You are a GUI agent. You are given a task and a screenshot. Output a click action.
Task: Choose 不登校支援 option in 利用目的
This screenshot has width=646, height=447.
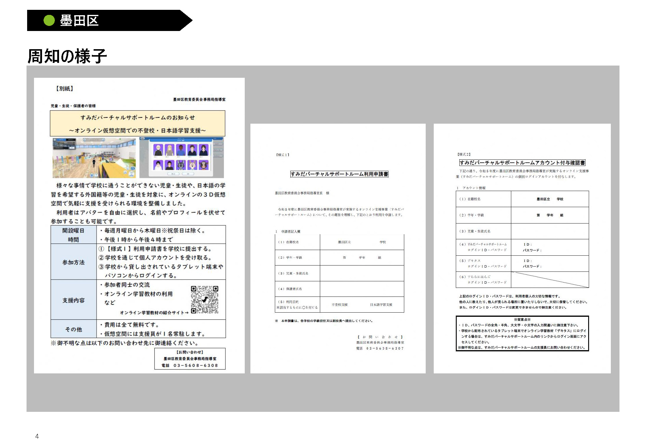click(340, 305)
